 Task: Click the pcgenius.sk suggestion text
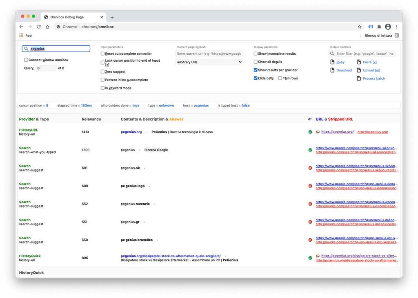click(130, 168)
